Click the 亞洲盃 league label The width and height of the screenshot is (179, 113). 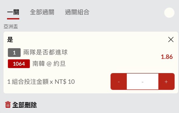11,27
